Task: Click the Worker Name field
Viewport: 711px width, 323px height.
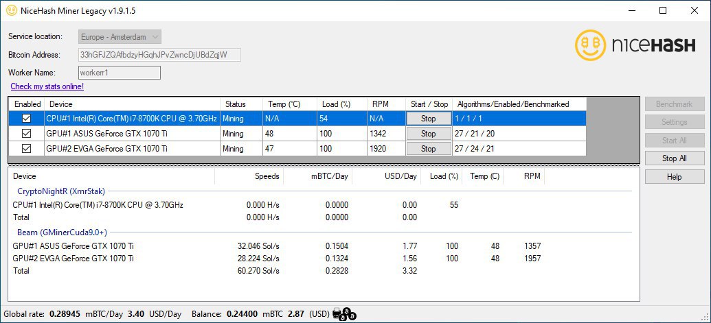Action: pyautogui.click(x=120, y=73)
